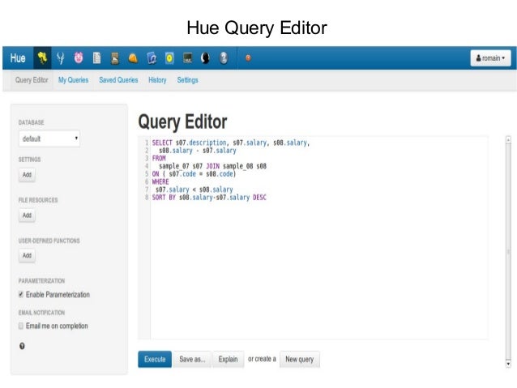517x388 pixels.
Task: Click the Explain button
Action: pos(229,360)
